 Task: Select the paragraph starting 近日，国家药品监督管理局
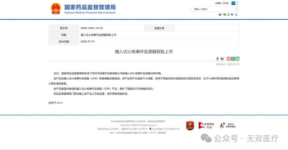click(108, 73)
